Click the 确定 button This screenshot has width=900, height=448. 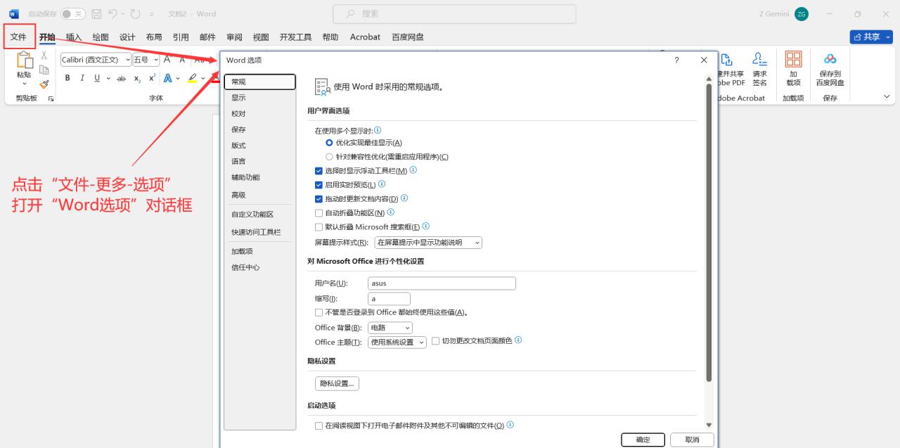(x=643, y=440)
